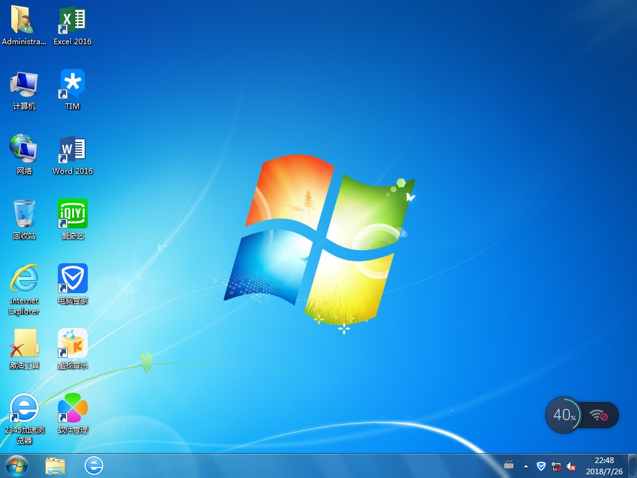The image size is (637, 478).
Task: Open the blue shield security tray icon
Action: [x=541, y=466]
